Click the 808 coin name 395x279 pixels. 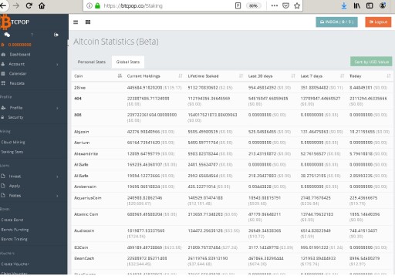pos(78,115)
